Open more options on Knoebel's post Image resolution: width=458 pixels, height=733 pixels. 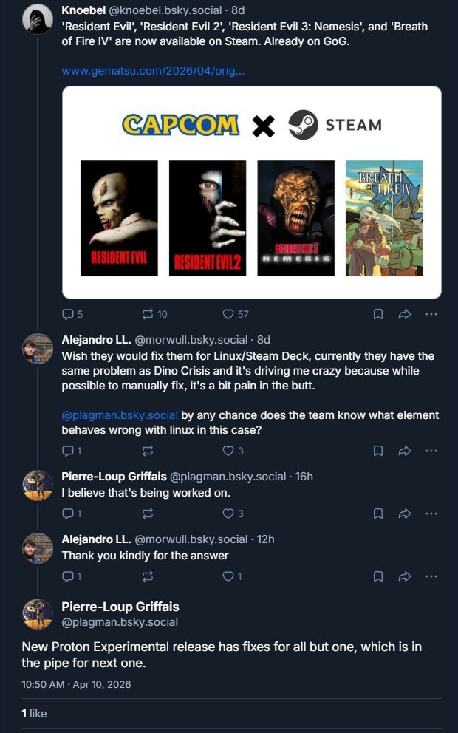[431, 314]
